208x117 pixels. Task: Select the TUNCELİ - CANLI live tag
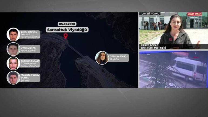pyautogui.click(x=150, y=14)
